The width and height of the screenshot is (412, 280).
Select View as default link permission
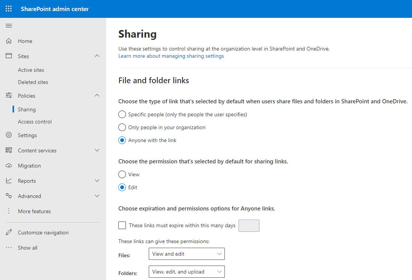pos(122,174)
